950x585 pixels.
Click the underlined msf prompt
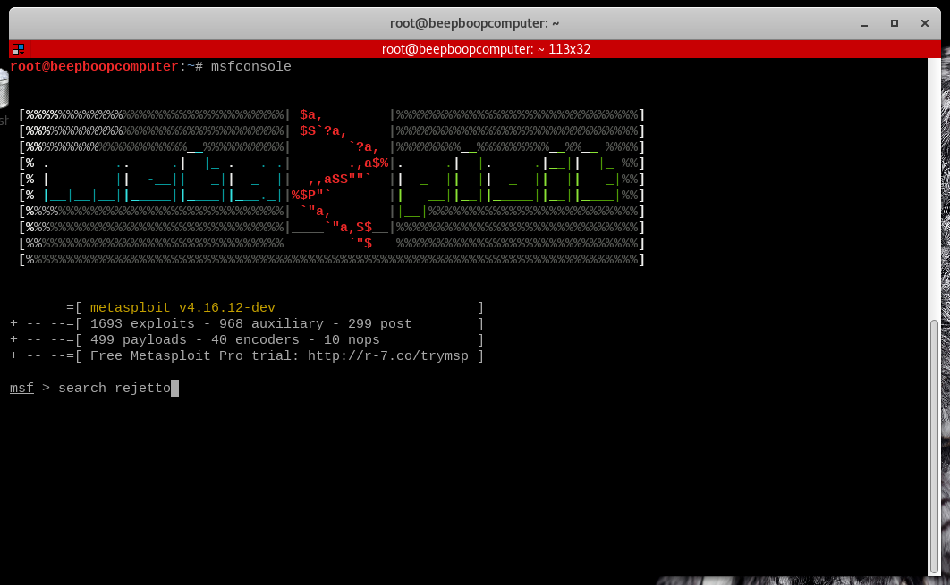coord(21,389)
